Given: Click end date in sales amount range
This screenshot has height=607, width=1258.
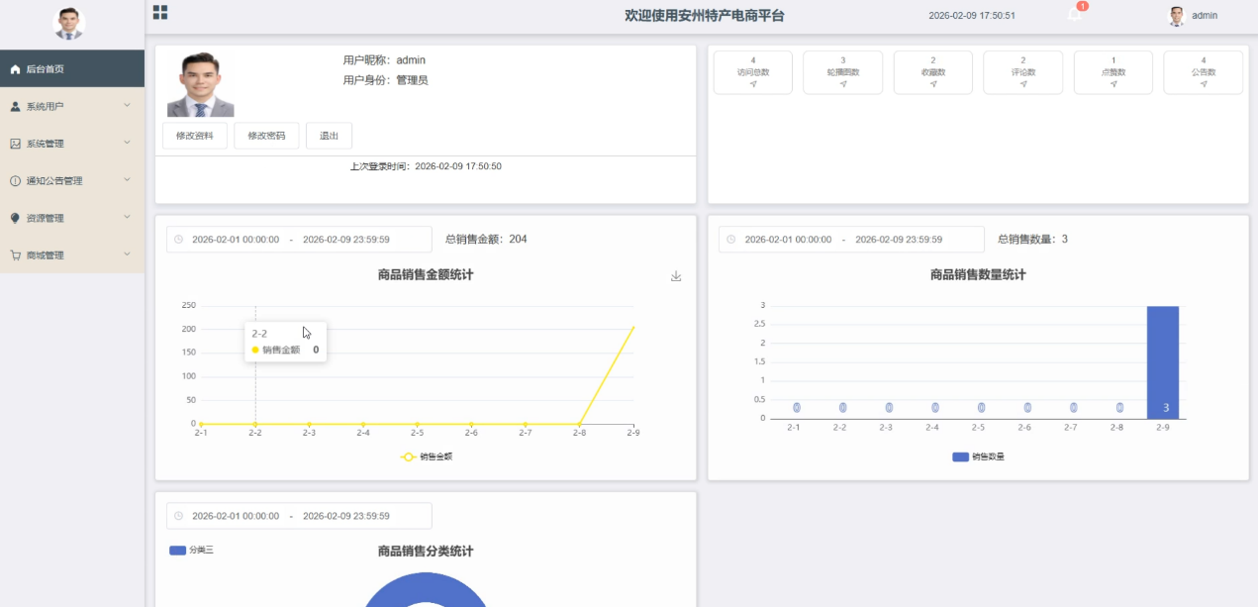Looking at the screenshot, I should point(346,240).
